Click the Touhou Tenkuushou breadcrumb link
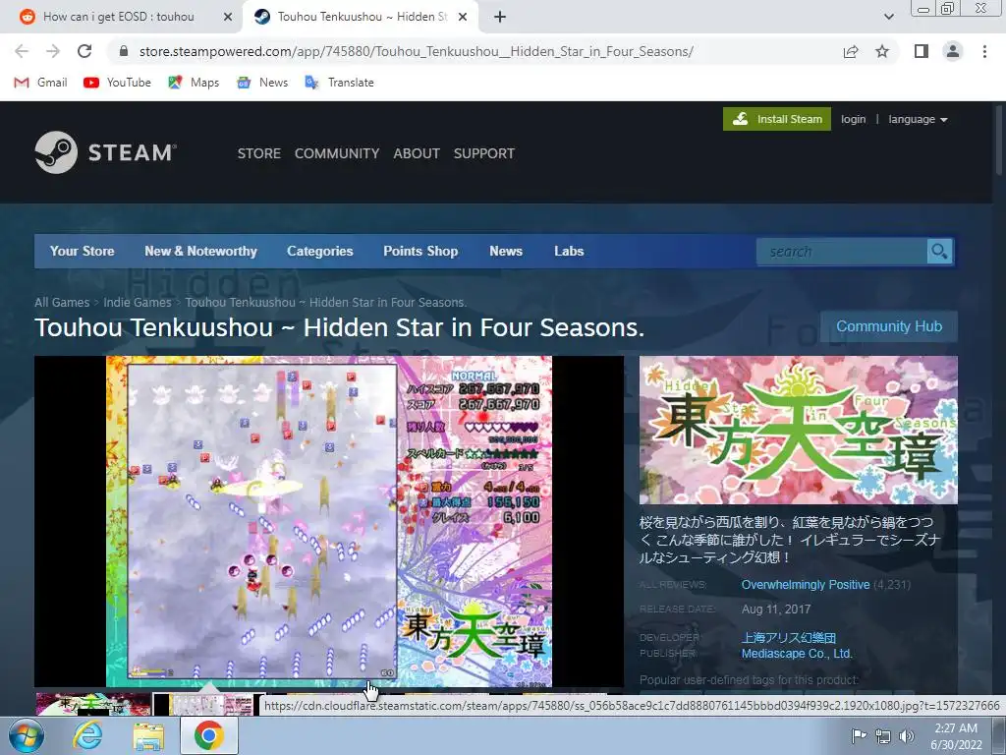This screenshot has width=1006, height=755. pos(326,303)
